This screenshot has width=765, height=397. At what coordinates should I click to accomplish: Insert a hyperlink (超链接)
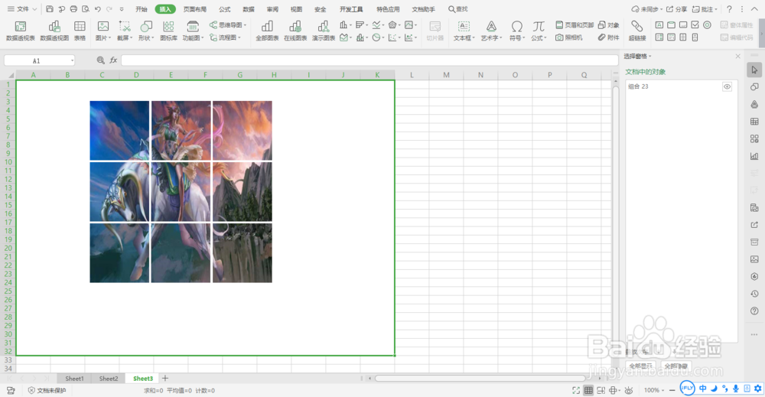637,31
